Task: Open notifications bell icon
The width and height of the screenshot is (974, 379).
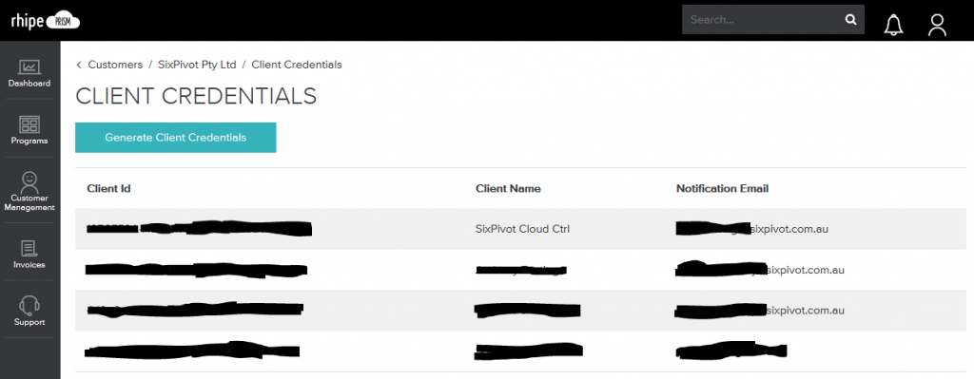Action: pyautogui.click(x=893, y=25)
